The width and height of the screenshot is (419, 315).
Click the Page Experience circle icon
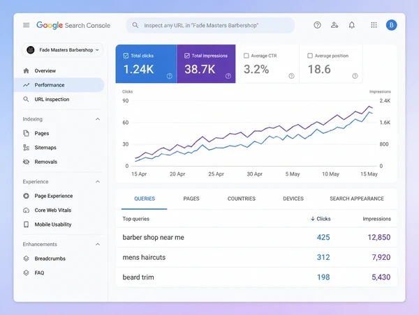(27, 196)
